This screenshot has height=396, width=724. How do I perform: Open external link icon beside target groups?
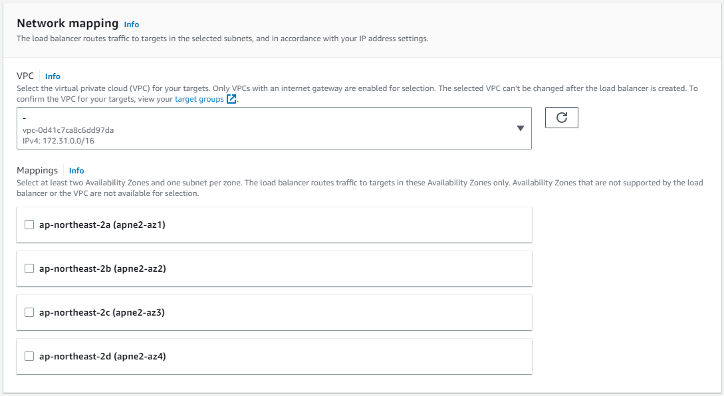231,99
